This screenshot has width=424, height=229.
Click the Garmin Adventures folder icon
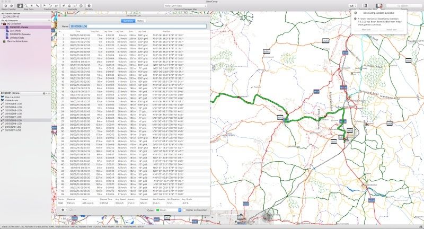coord(5,41)
